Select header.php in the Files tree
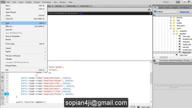This screenshot has width=192, height=108. pyautogui.click(x=187, y=44)
